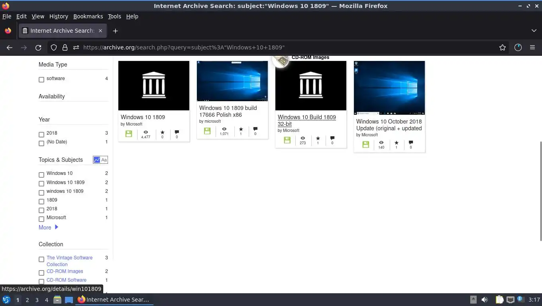Image resolution: width=542 pixels, height=306 pixels.
Task: Open the Bookmarks menu
Action: coord(88,16)
